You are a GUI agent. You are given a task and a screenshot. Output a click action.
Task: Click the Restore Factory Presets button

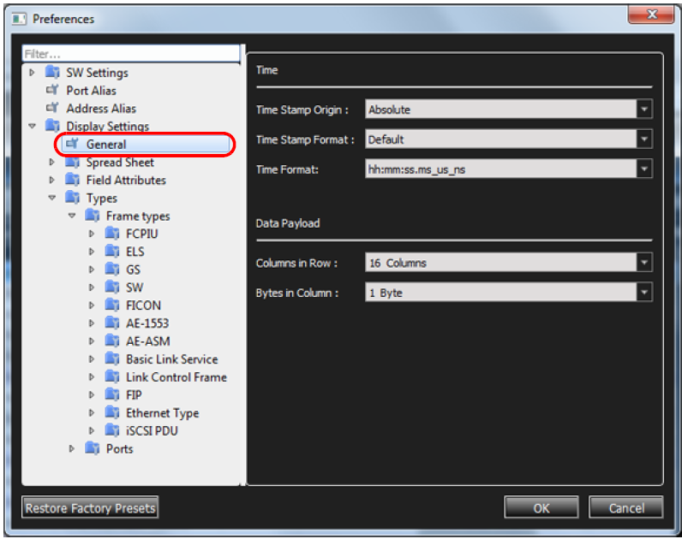click(90, 507)
